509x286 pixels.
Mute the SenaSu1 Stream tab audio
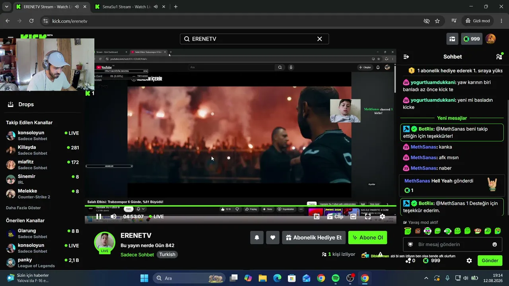click(155, 7)
